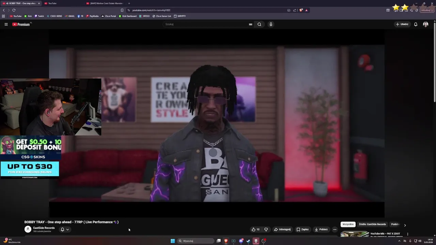436x245 pixels.
Task: Open CSGO-SKINS bookmark
Action: 54,16
